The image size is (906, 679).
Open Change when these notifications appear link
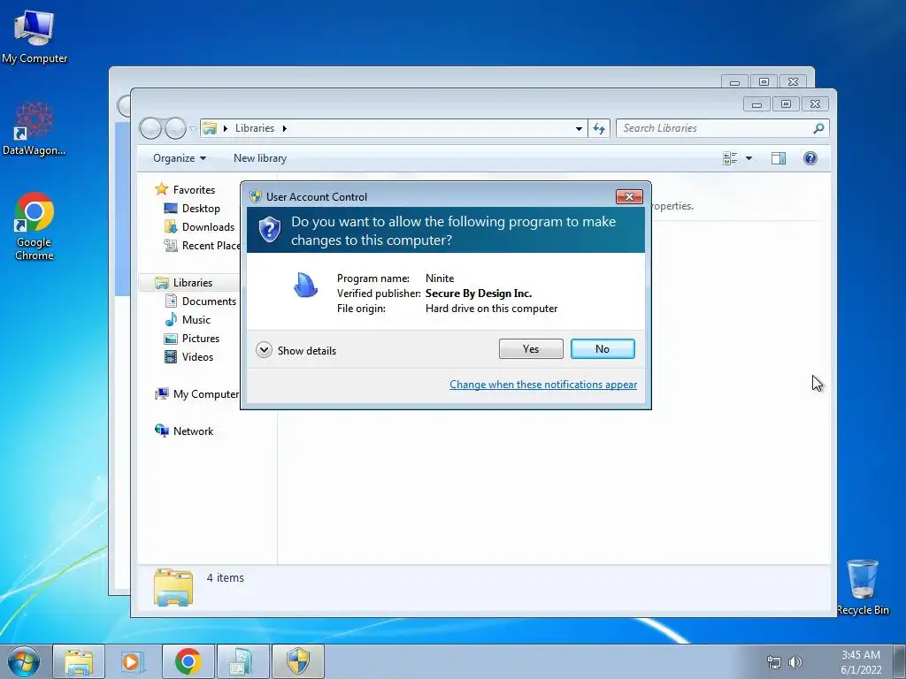(x=543, y=385)
